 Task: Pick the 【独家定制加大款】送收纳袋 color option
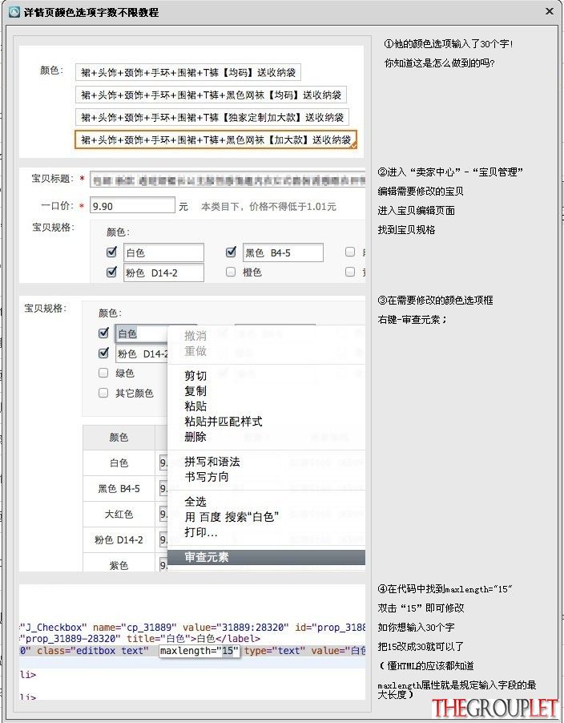click(212, 117)
